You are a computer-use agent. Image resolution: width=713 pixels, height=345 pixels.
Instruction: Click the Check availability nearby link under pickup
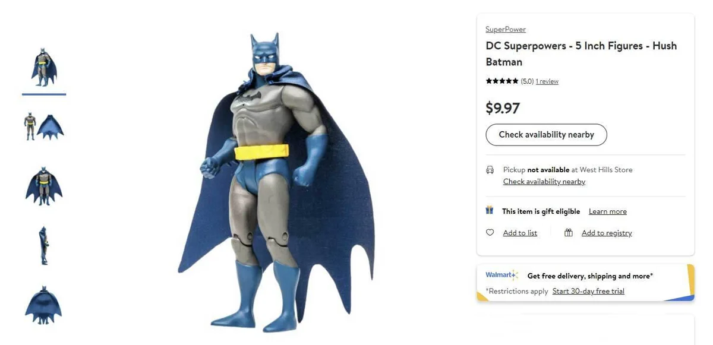(544, 182)
